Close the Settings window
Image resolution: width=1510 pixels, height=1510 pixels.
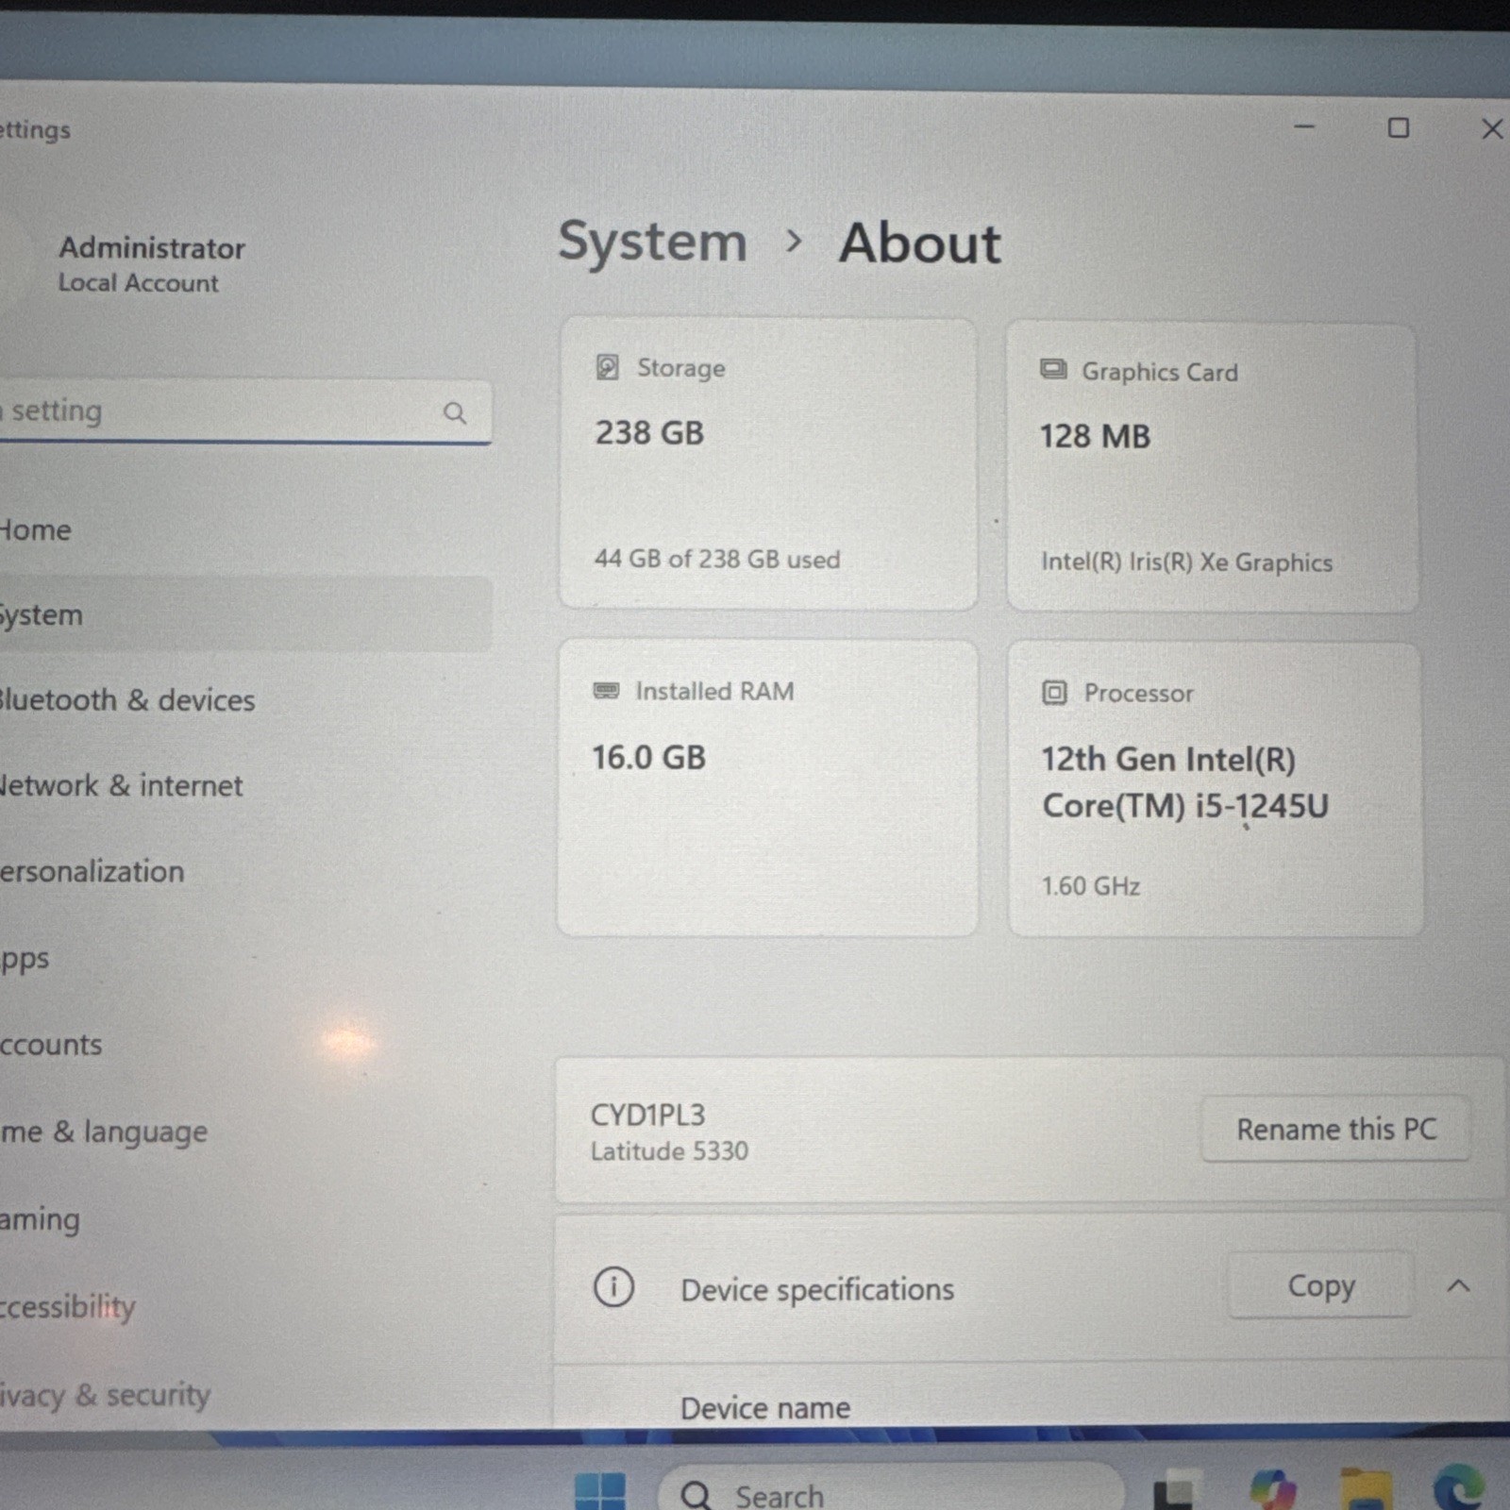[1491, 128]
